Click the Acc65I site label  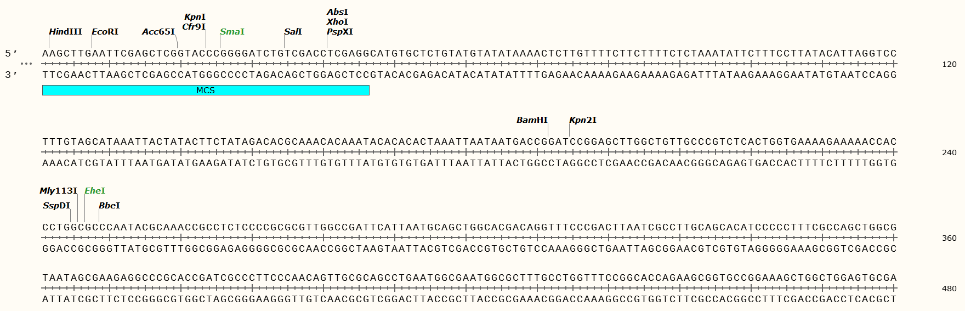[158, 32]
